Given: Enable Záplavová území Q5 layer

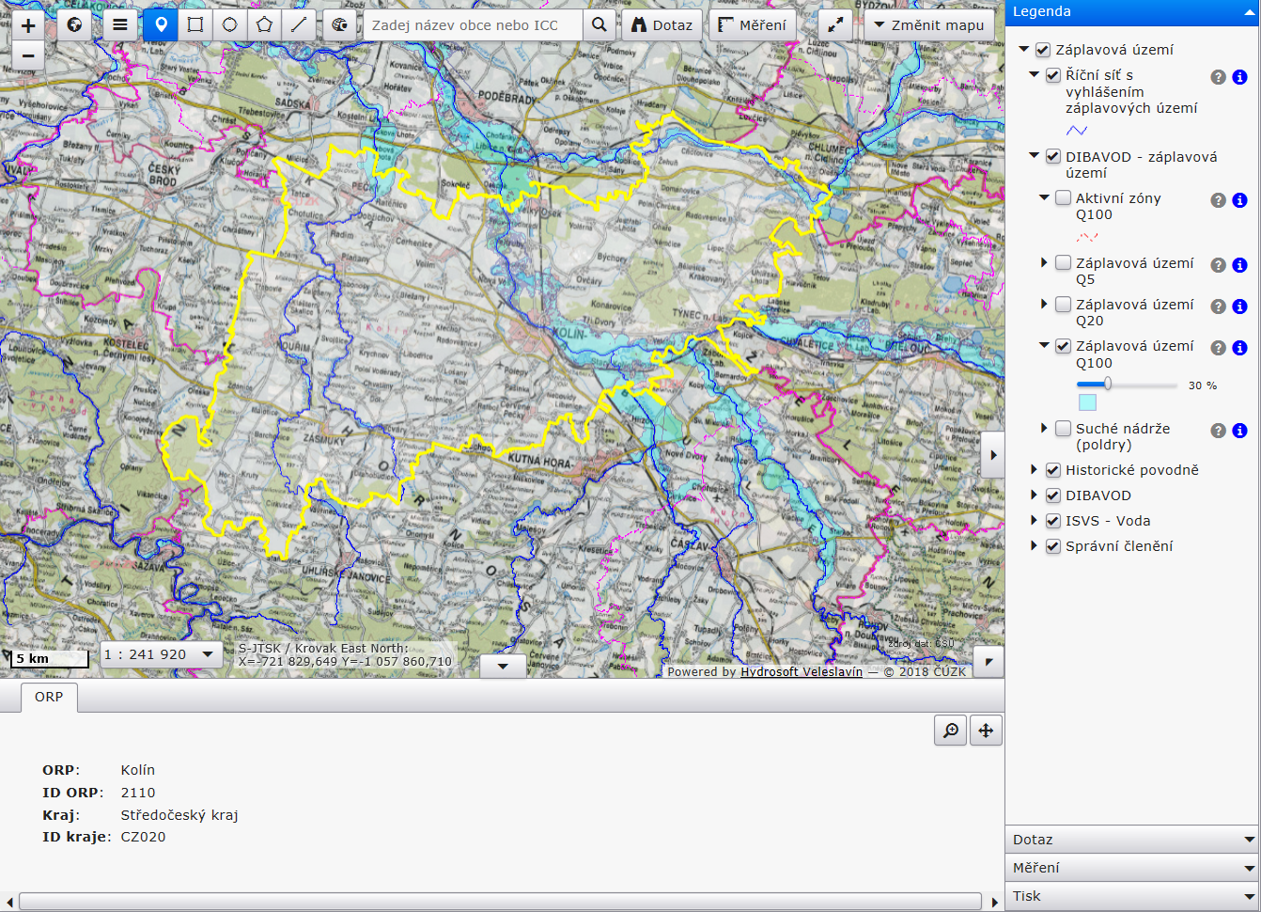Looking at the screenshot, I should (x=1063, y=263).
